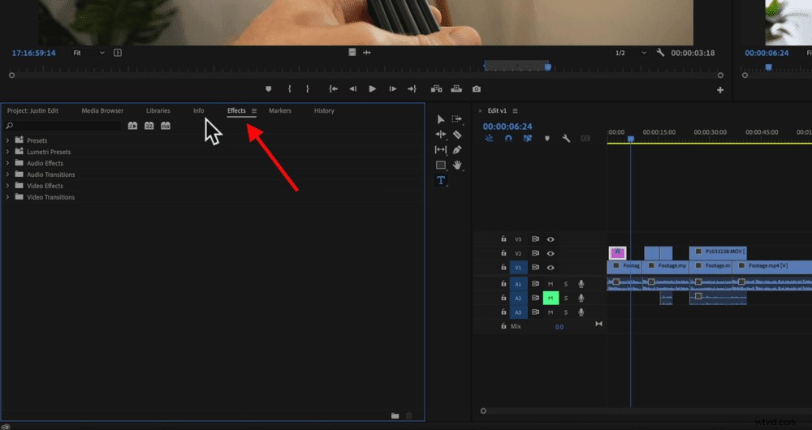Add a marker on the timeline
This screenshot has width=812, height=430.
tap(546, 139)
